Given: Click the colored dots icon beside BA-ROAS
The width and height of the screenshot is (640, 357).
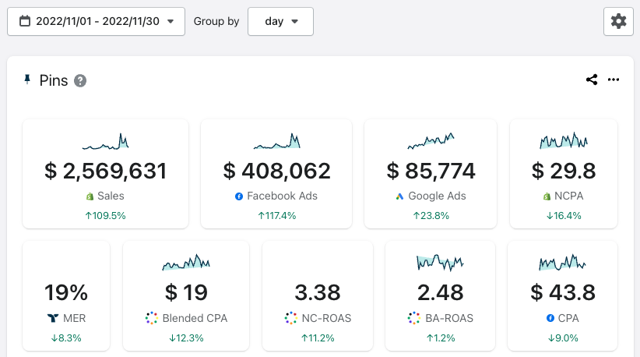Looking at the screenshot, I should click(x=414, y=318).
